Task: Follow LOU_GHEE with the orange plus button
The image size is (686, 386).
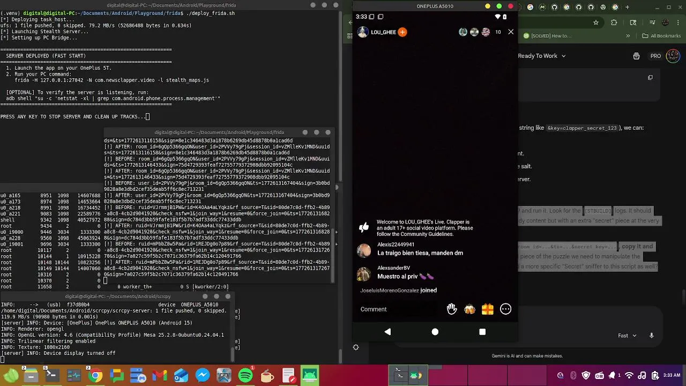Action: coord(402,32)
